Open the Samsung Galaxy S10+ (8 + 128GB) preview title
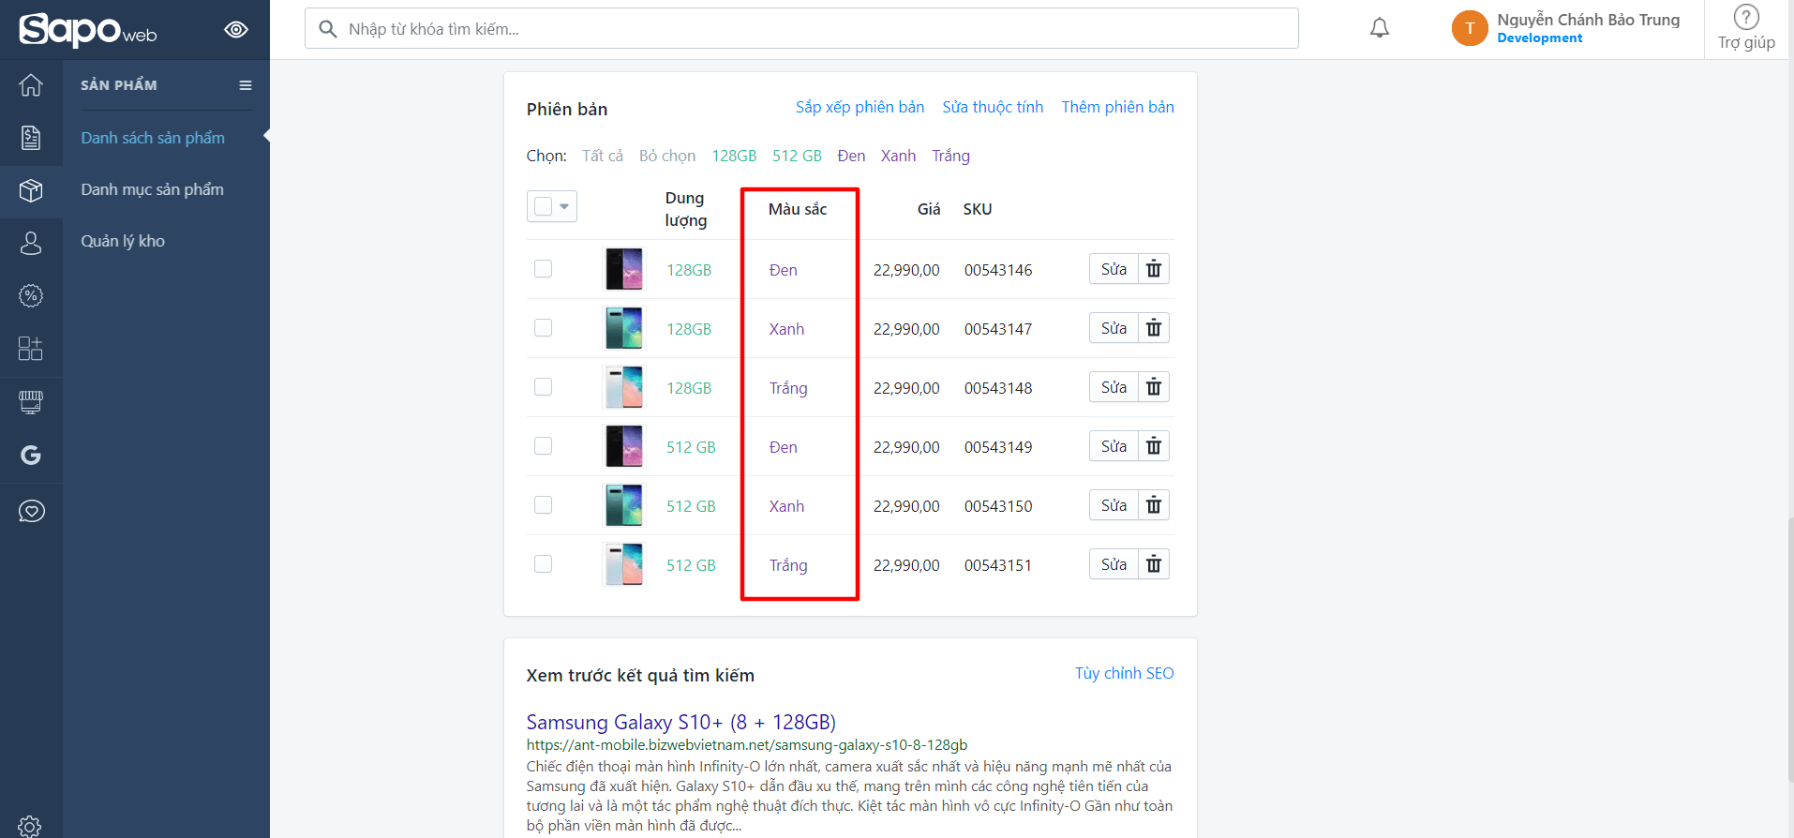This screenshot has height=838, width=1794. pos(680,722)
